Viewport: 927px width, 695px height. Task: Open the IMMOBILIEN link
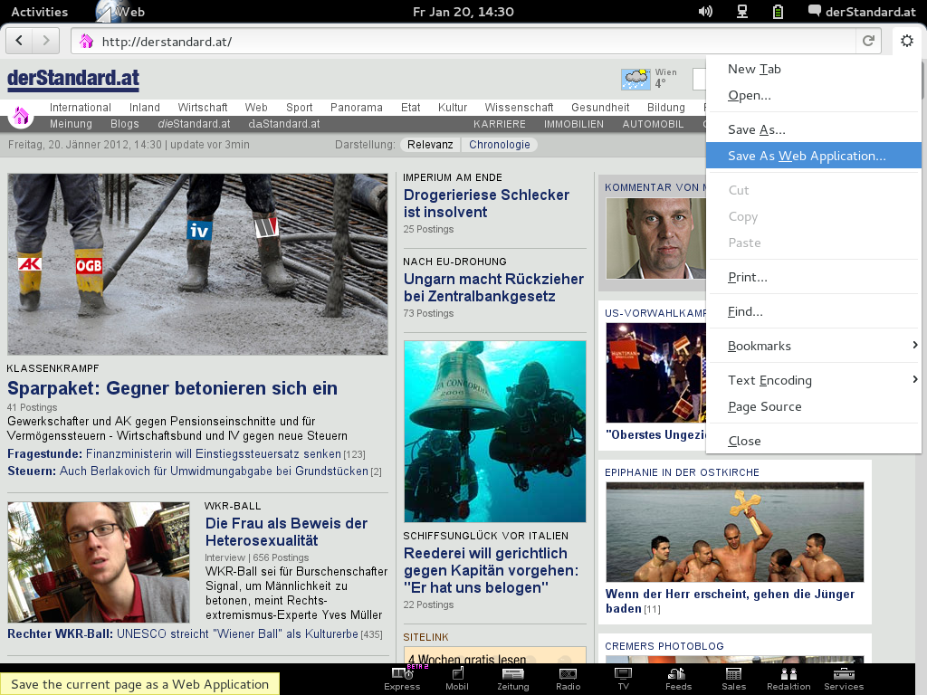574,124
